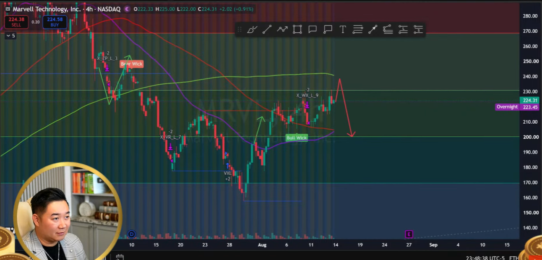Select the angled line over horizontal lines tool
This screenshot has height=260, width=542.
[388, 29]
